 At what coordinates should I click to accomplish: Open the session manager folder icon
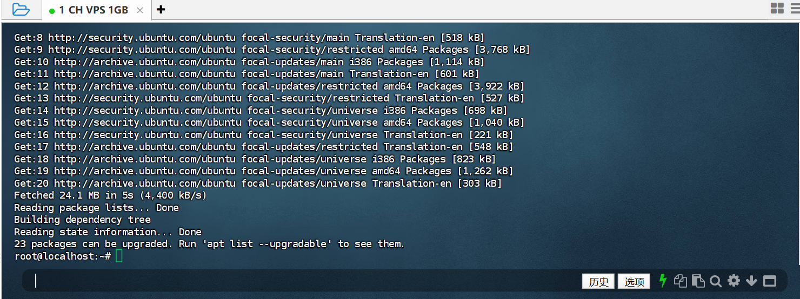click(x=21, y=9)
